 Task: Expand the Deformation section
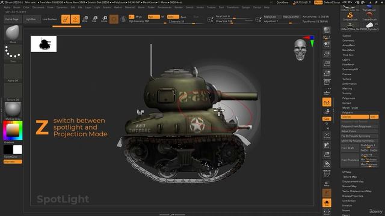350,84
